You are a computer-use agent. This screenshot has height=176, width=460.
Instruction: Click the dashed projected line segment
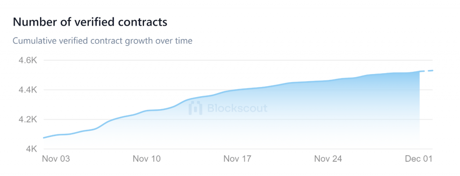[x=426, y=70]
